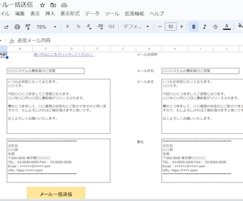The image size is (243, 201).
Task: Format as yen currency
Action: 67,26
